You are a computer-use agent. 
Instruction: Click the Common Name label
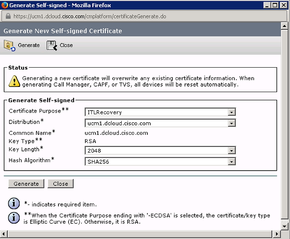tap(32, 133)
